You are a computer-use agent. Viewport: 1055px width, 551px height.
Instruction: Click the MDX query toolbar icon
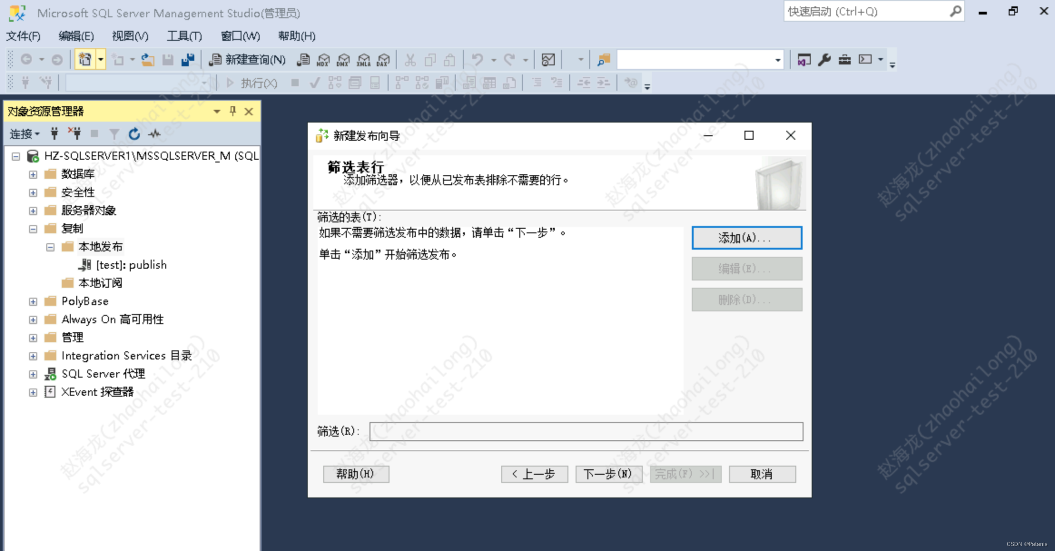point(323,59)
